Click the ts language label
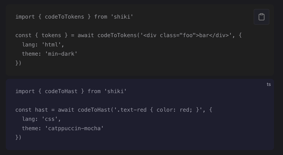The width and height of the screenshot is (283, 155). tap(269, 84)
